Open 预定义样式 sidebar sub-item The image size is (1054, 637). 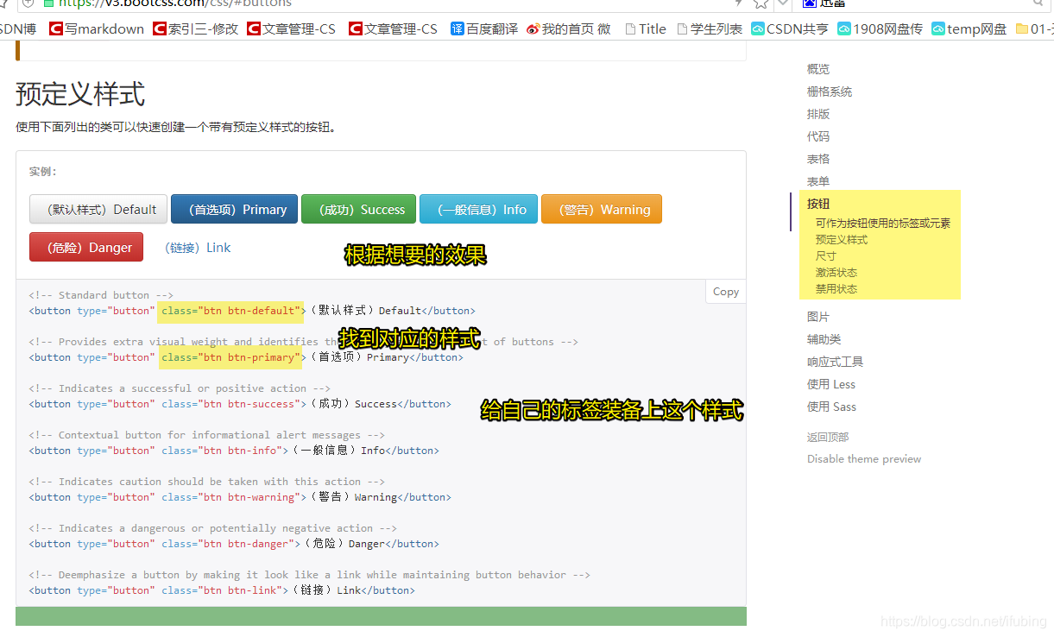click(x=842, y=239)
